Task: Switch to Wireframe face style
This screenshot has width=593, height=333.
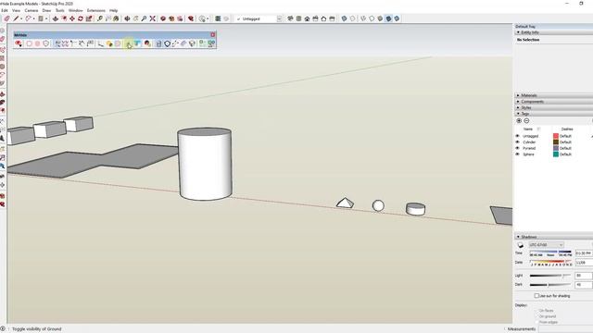Action: (x=363, y=18)
